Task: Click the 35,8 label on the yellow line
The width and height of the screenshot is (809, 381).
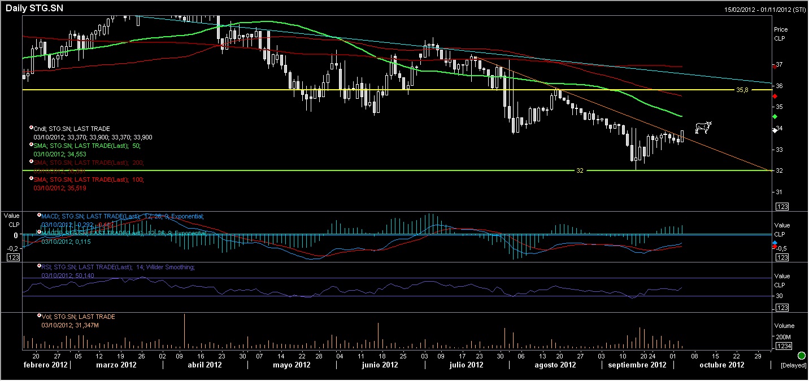Action: tap(742, 90)
